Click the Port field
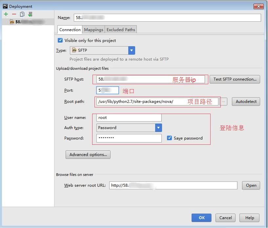 tap(108, 90)
